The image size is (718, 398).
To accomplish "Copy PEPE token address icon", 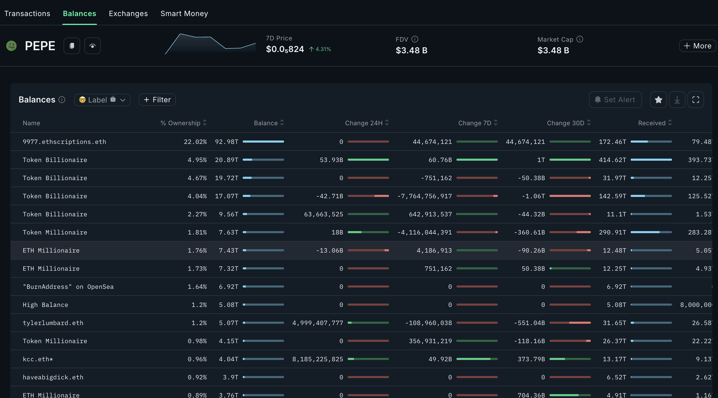I will (x=72, y=46).
